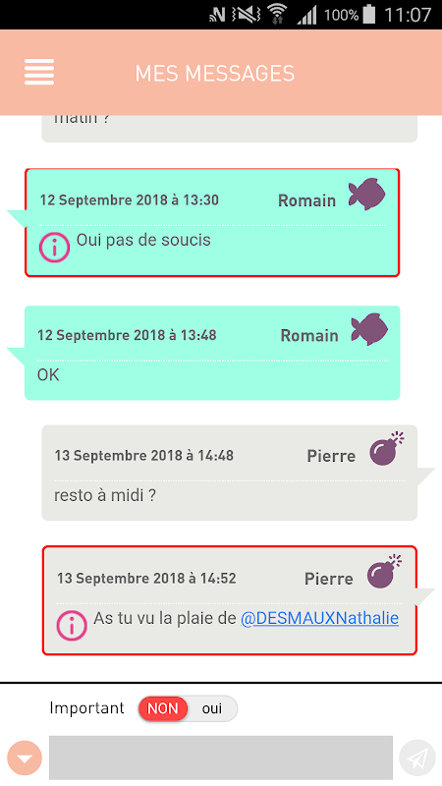Tap the fish avatar on Romain's 13:48 message
This screenshot has height=786, width=442.
pyautogui.click(x=369, y=329)
